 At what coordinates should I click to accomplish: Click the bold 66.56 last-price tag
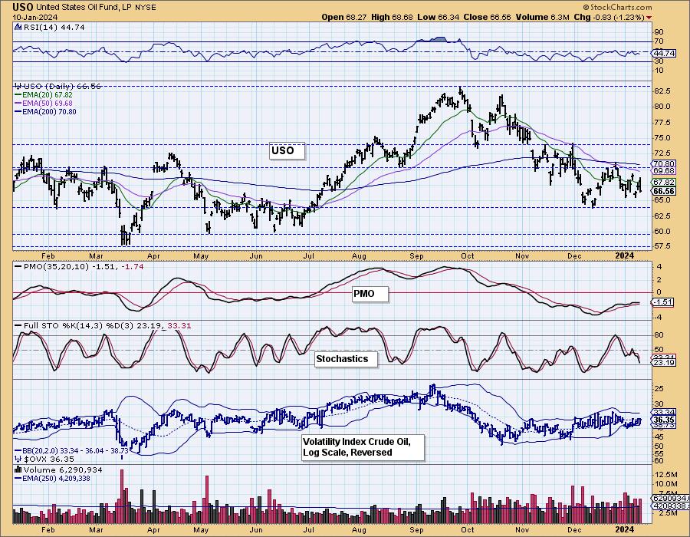pyautogui.click(x=664, y=191)
